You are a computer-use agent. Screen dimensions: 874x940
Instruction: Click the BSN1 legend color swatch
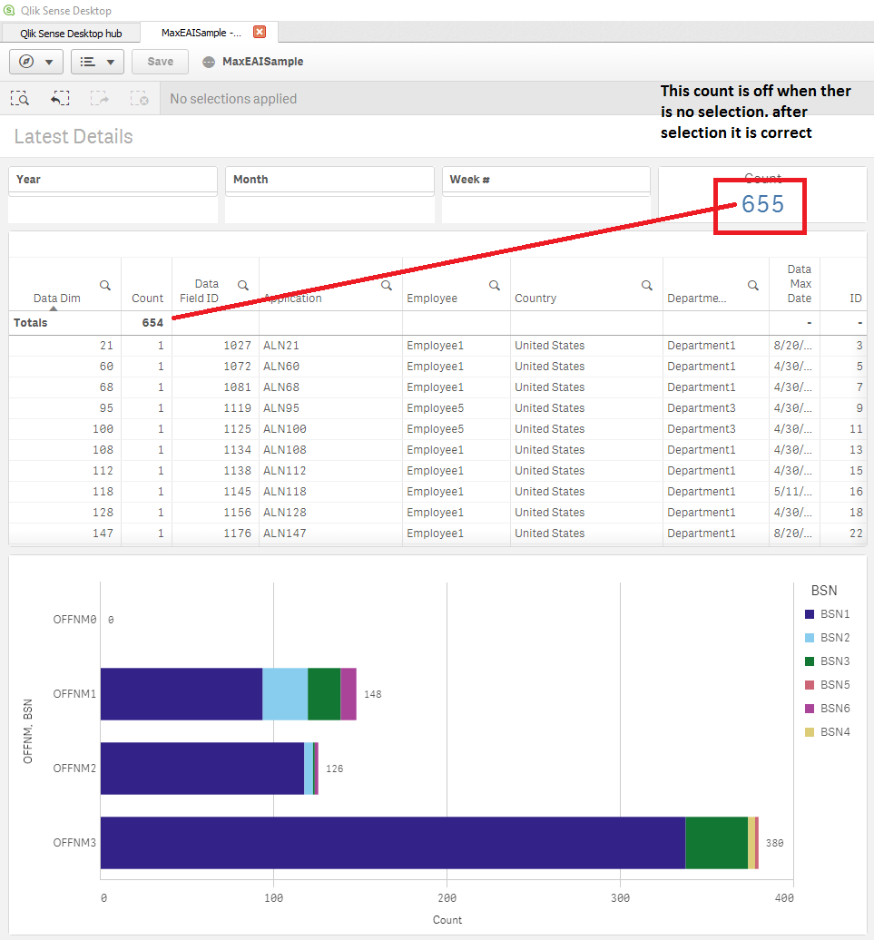click(810, 614)
